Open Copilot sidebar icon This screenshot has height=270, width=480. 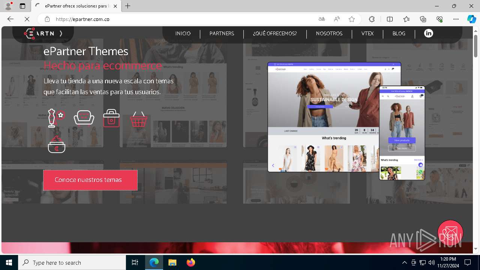[471, 19]
